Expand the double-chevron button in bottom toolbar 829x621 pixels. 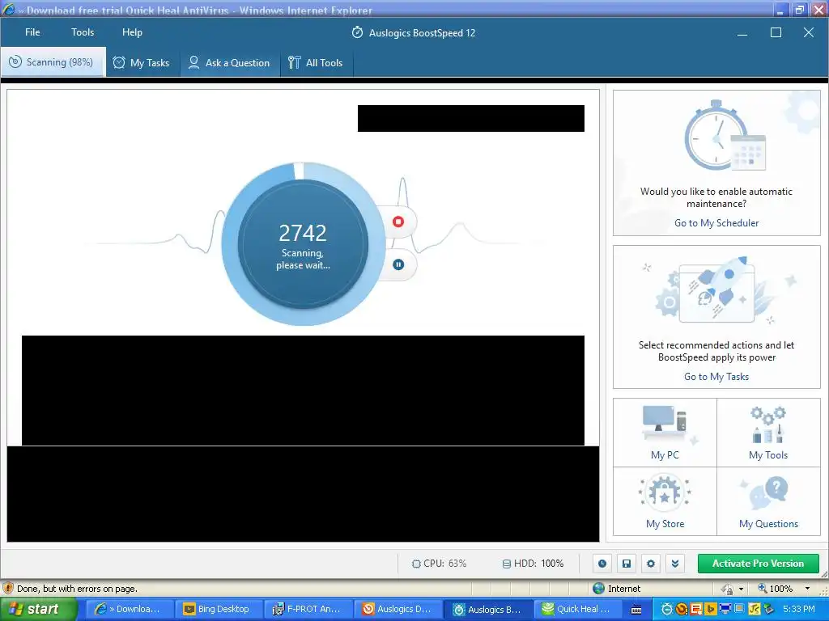pyautogui.click(x=675, y=564)
